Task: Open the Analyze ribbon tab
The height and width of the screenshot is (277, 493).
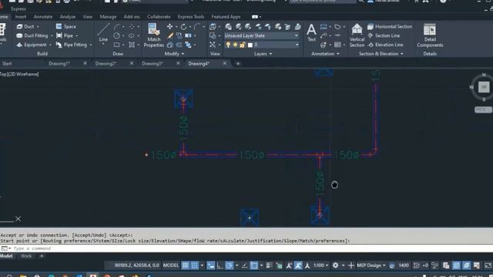Action: tap(68, 17)
